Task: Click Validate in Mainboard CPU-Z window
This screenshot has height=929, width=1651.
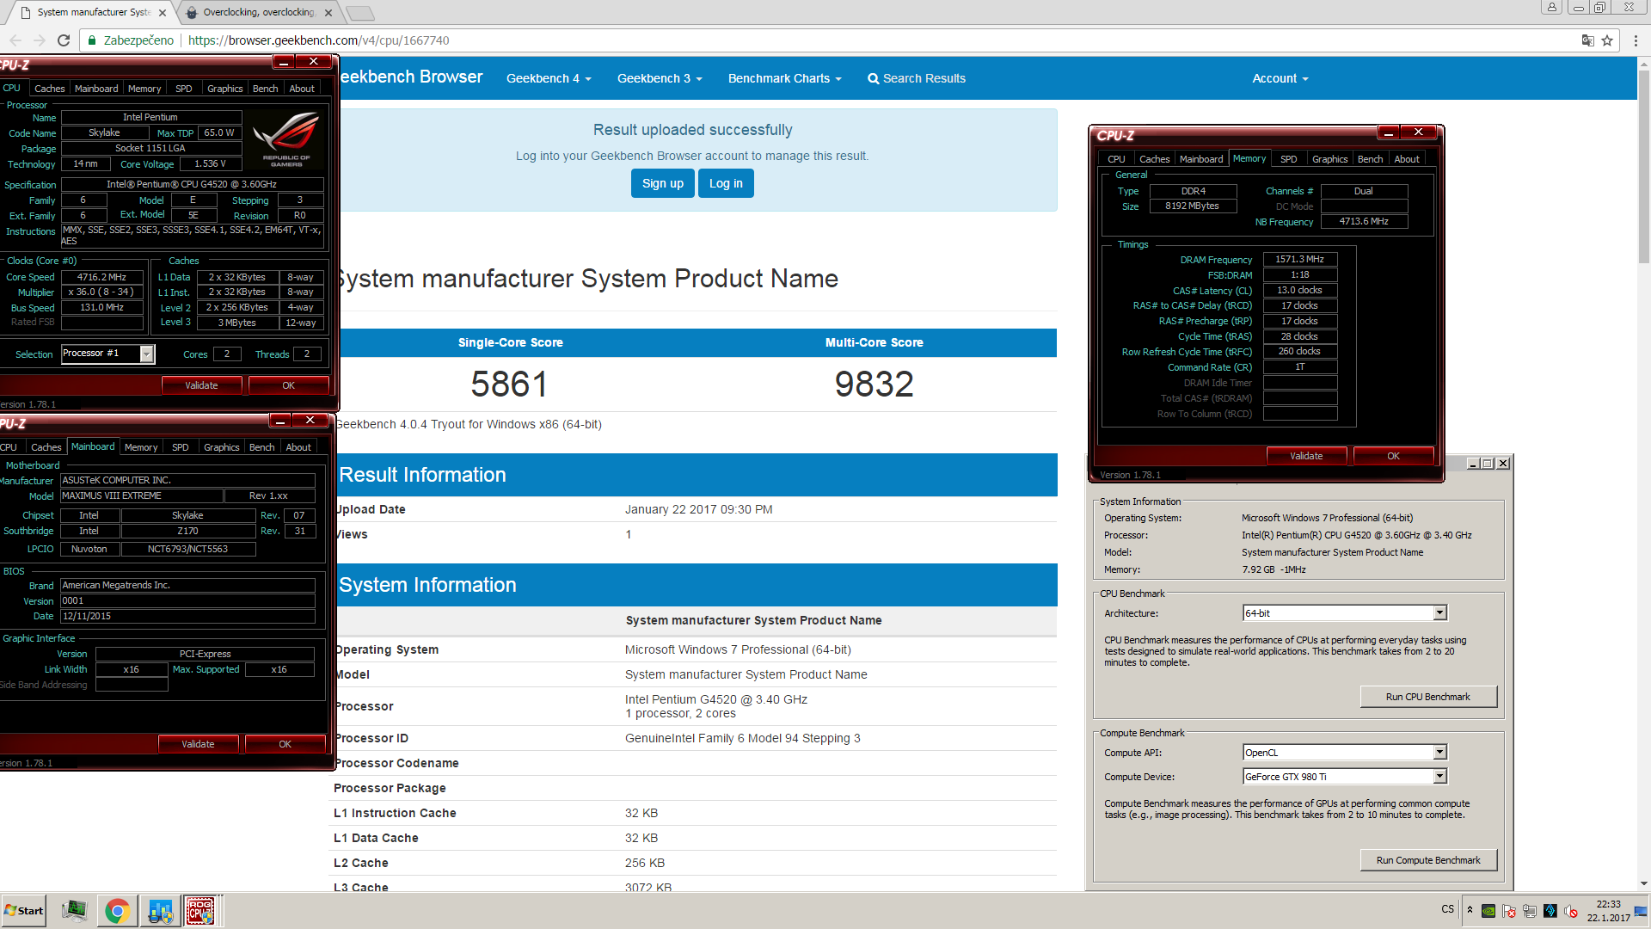Action: click(198, 744)
